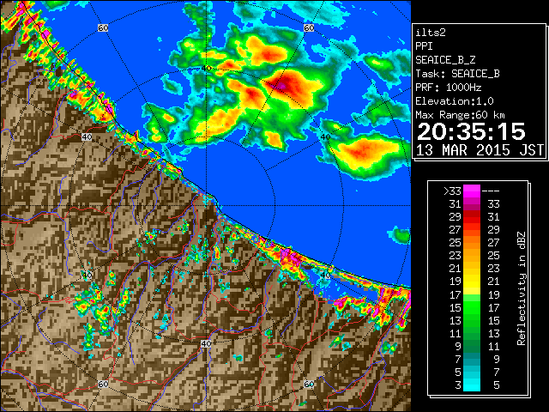Pick the orange 25–27 dBZ legend swatch
This screenshot has height=412, width=549.
tap(472, 242)
